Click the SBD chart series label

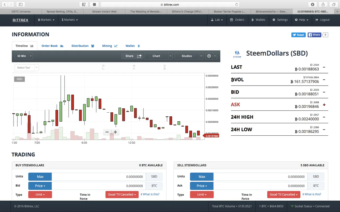point(19,79)
